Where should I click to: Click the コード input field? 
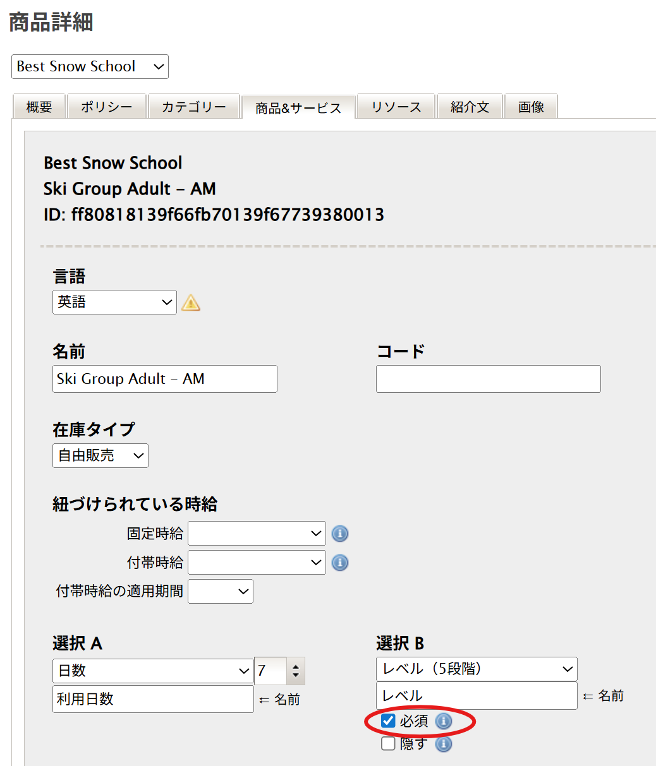pyautogui.click(x=488, y=379)
